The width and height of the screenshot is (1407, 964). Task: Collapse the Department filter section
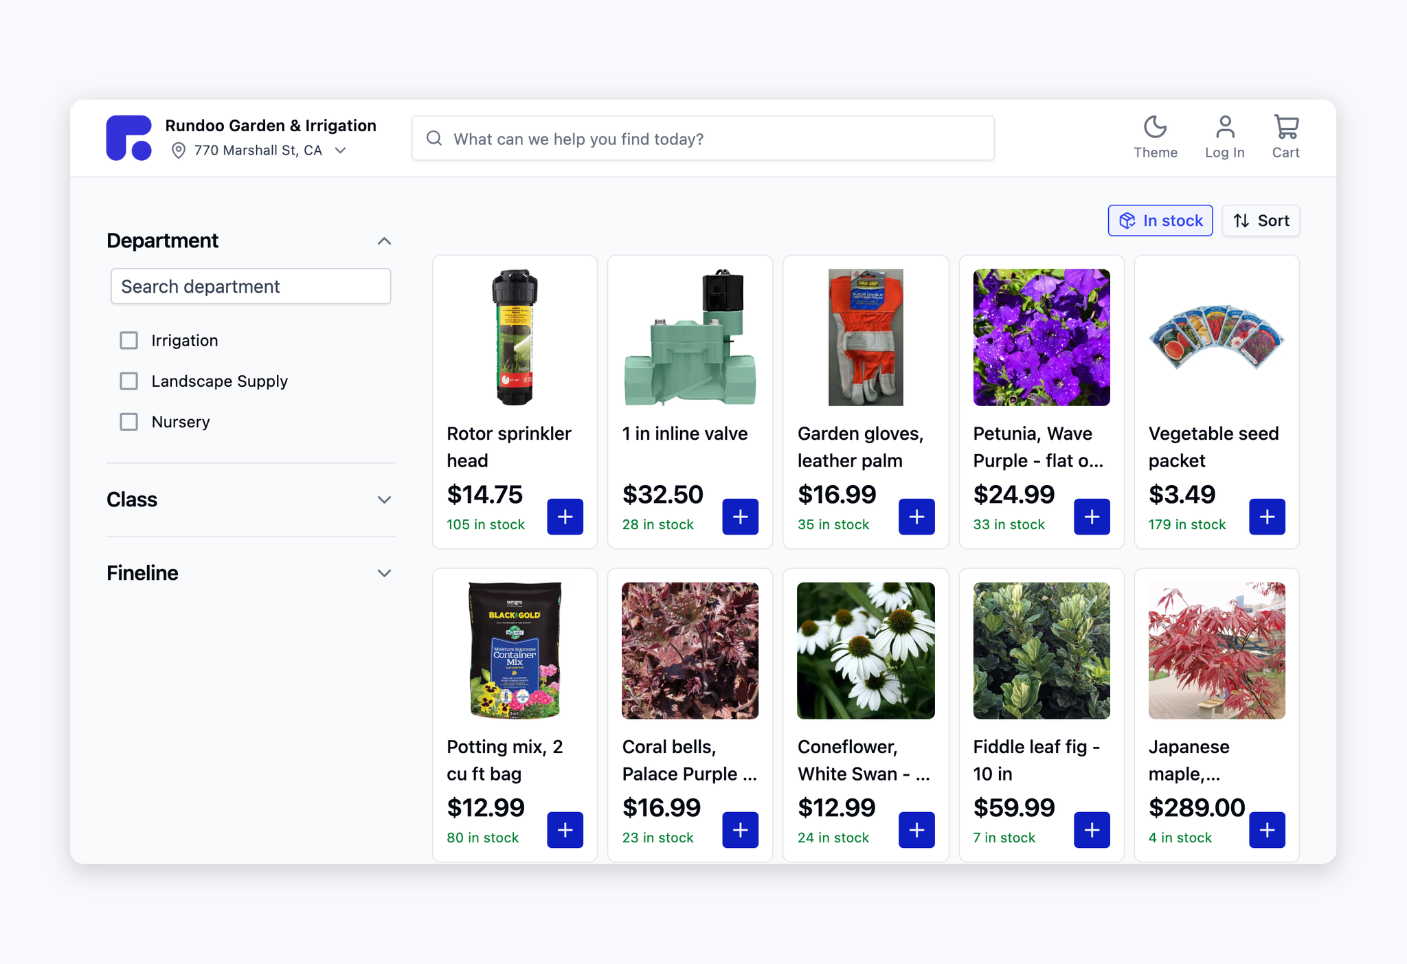click(x=384, y=241)
